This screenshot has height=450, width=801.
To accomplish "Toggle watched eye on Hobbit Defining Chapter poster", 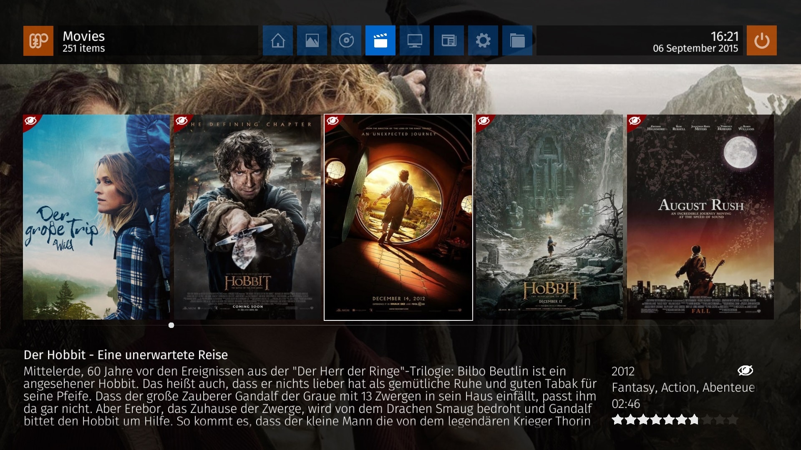I will tap(181, 121).
